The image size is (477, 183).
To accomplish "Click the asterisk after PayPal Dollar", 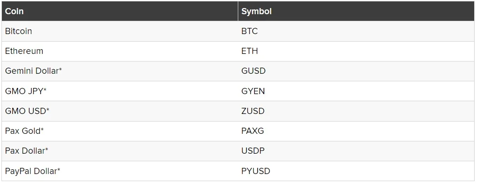I will click(x=59, y=170).
